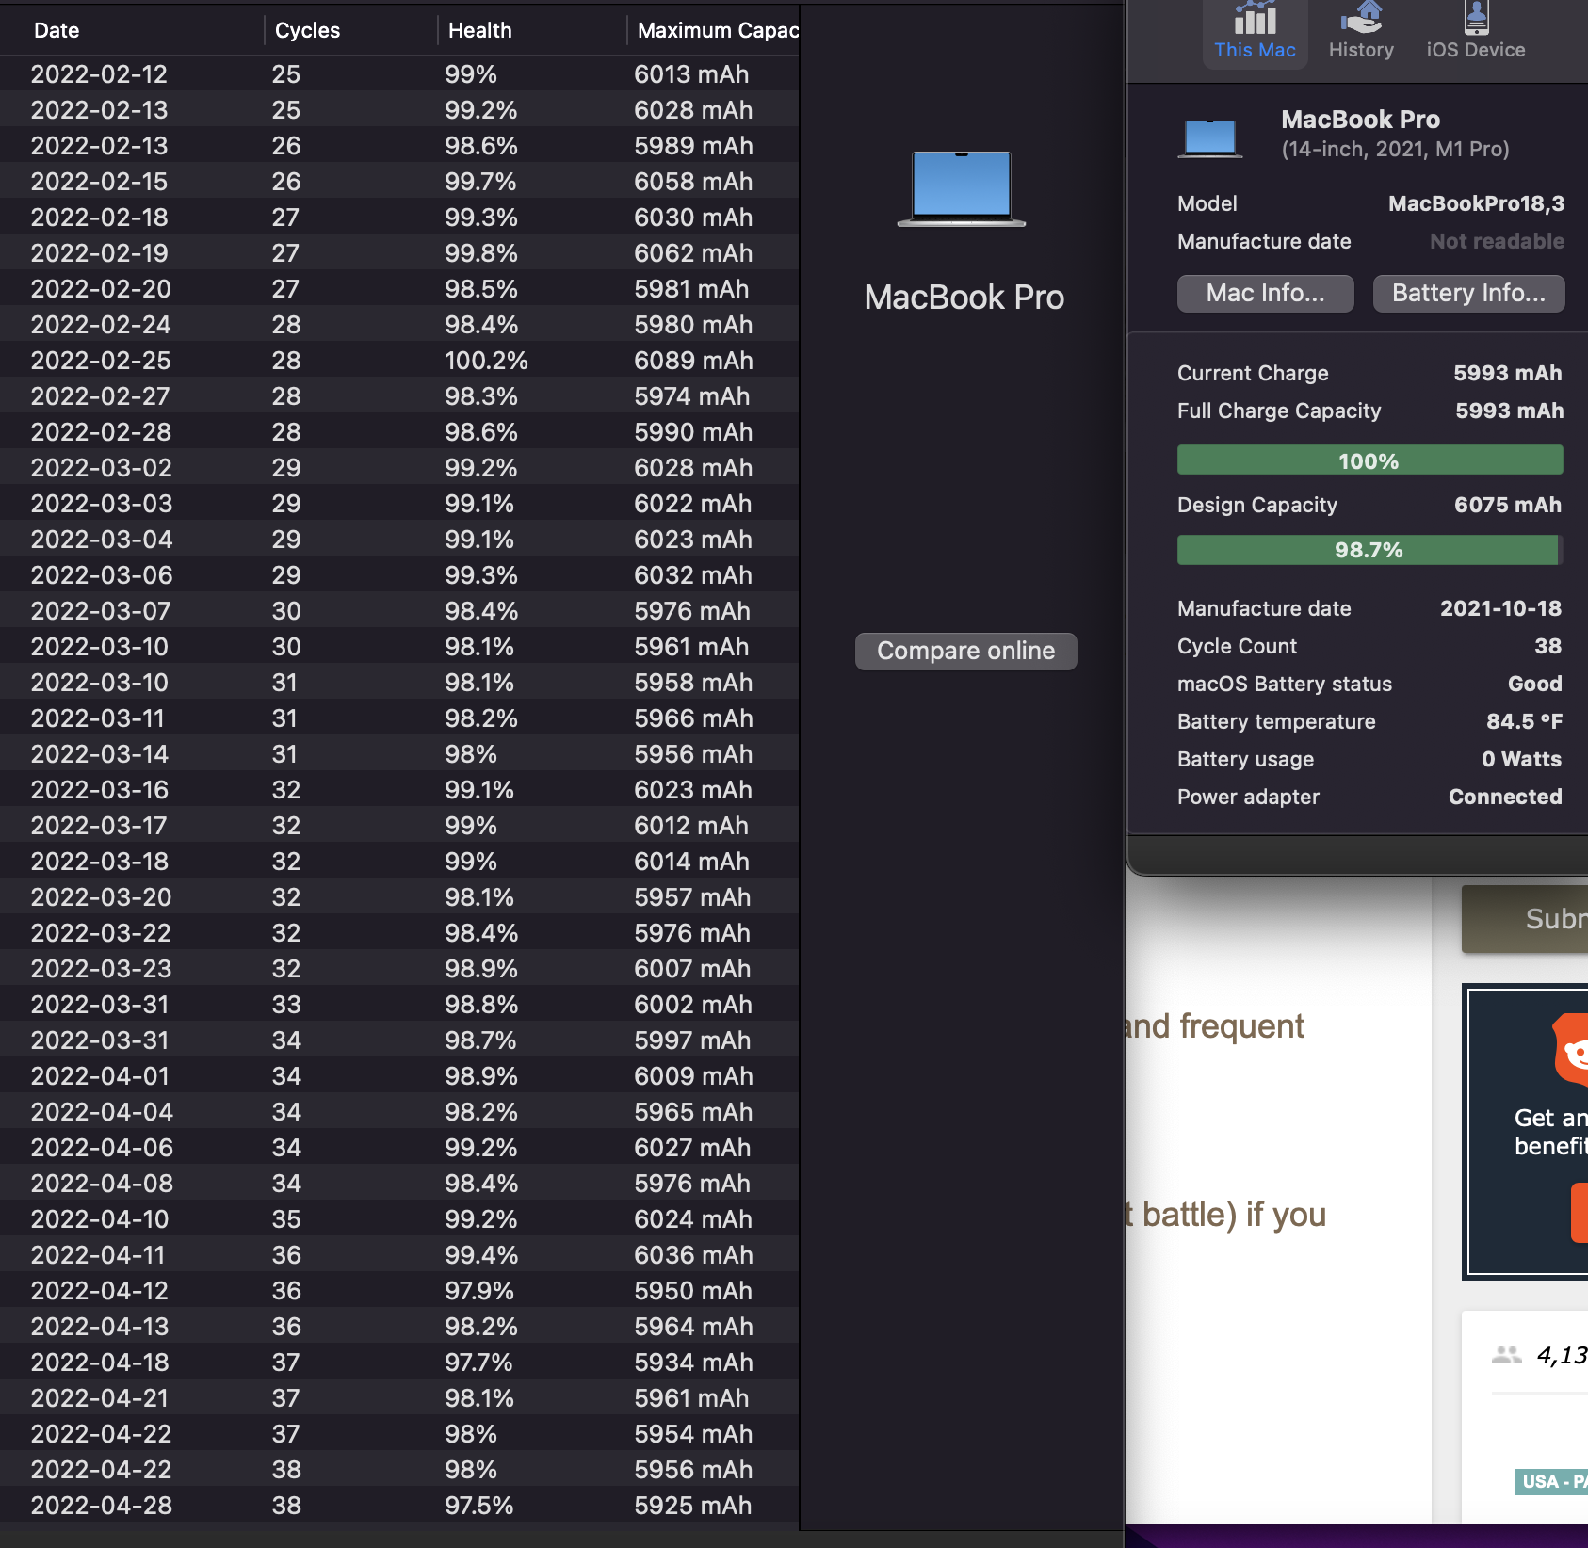Open the Mac Info... dialog
The width and height of the screenshot is (1588, 1548).
point(1265,293)
